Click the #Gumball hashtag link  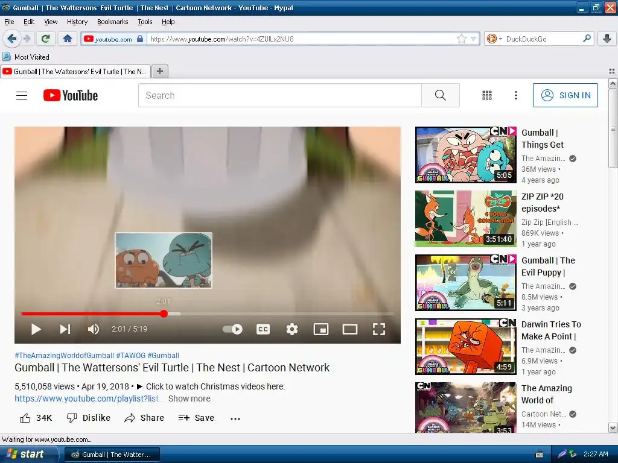click(x=163, y=356)
